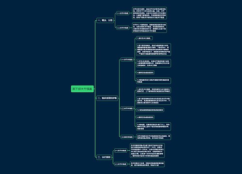Click (二)关节外强直 under 治疗原则
The image size is (242, 174).
[x=121, y=164]
